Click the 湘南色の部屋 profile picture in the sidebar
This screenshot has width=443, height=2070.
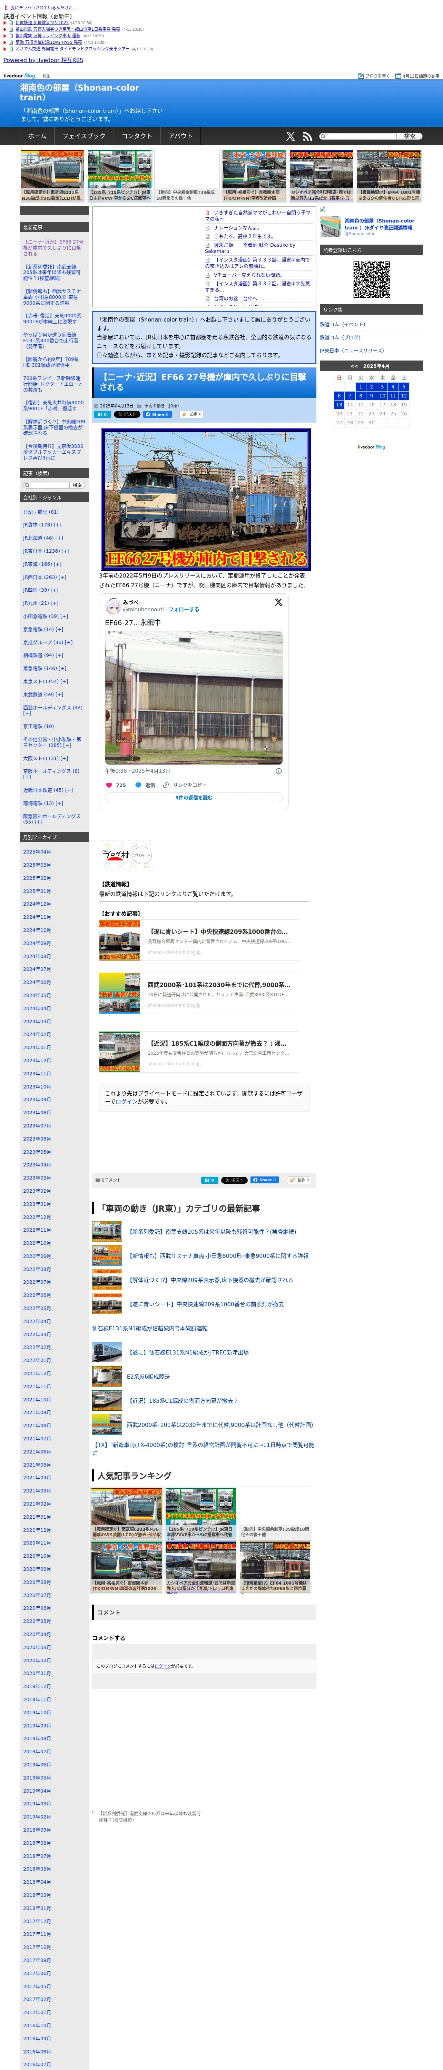point(331,227)
